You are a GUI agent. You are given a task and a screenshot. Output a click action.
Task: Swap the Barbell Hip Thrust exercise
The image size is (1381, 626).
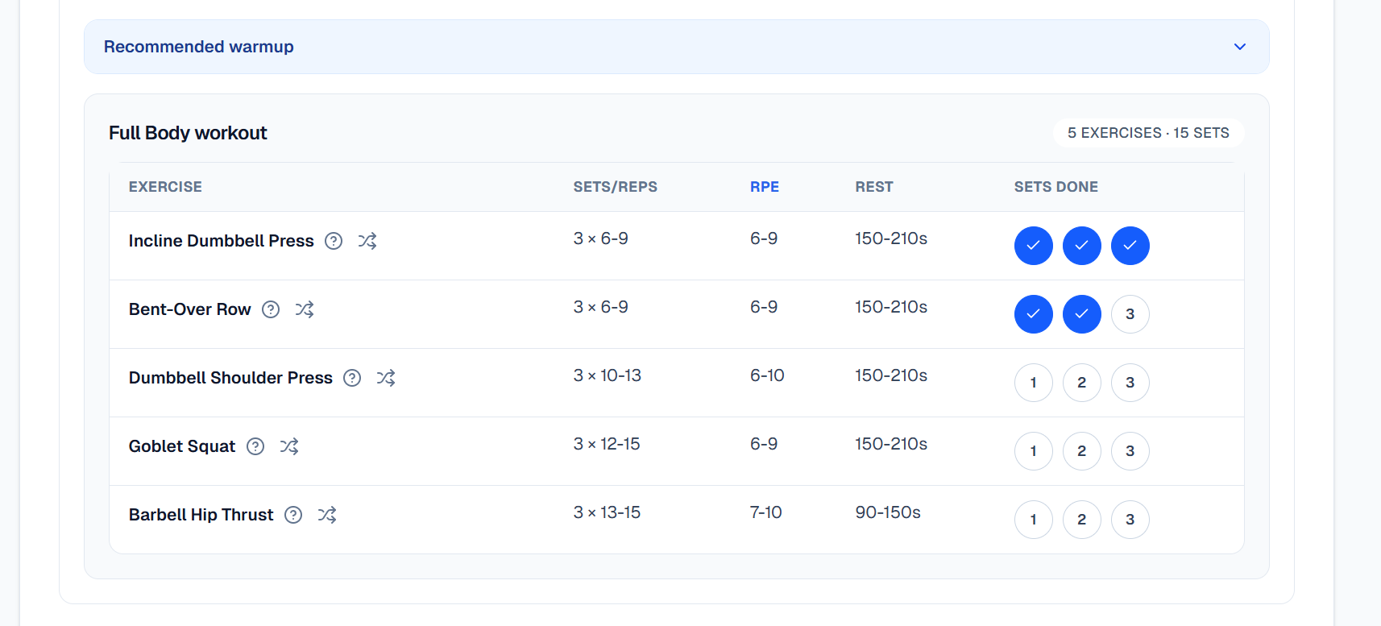pos(327,514)
